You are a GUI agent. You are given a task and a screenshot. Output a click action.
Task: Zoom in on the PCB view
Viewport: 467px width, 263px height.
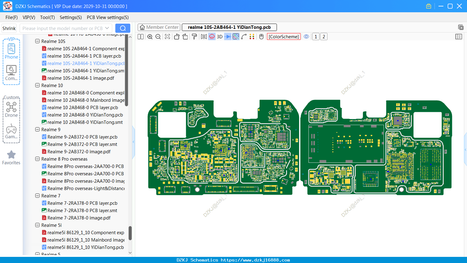[150, 37]
